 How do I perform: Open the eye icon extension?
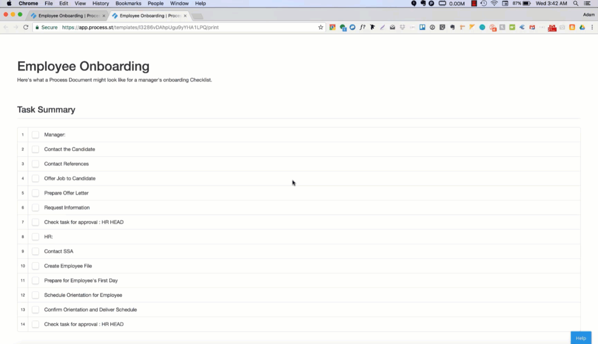432,27
